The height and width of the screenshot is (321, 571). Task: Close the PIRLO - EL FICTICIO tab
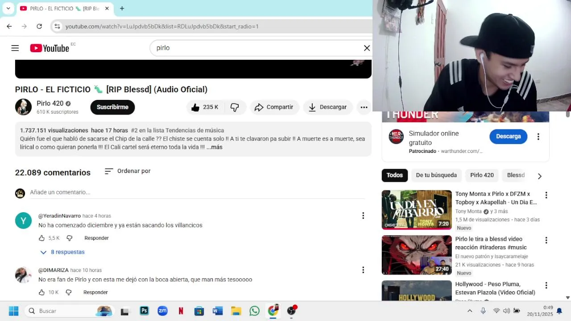pos(107,8)
